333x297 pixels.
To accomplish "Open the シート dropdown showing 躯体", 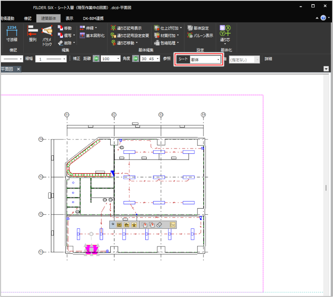I will tap(205, 60).
